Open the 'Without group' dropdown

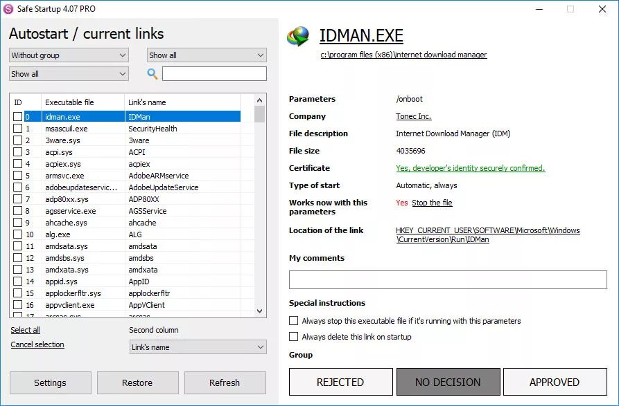coord(69,55)
